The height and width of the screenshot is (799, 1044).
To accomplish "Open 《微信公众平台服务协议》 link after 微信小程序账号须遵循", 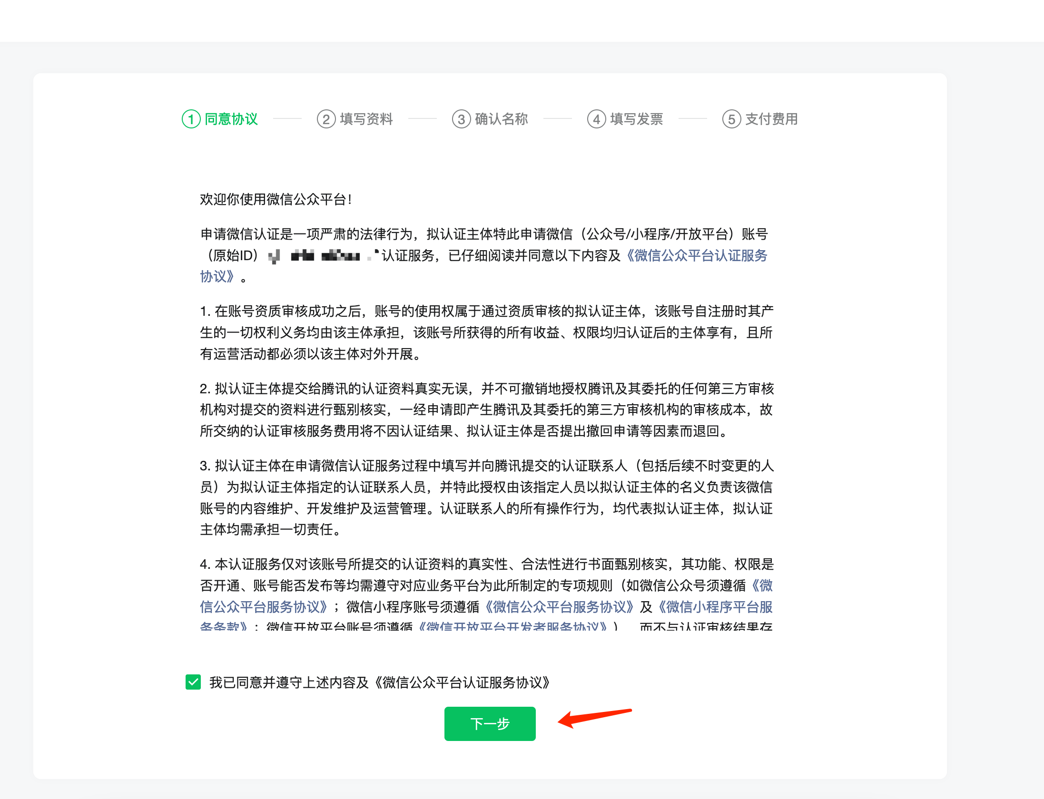I will click(x=560, y=607).
